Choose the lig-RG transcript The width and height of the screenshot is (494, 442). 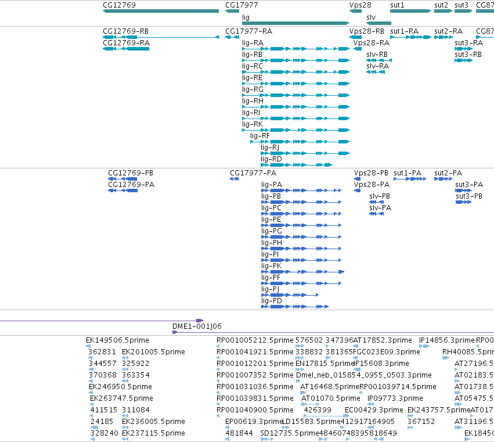(x=296, y=95)
